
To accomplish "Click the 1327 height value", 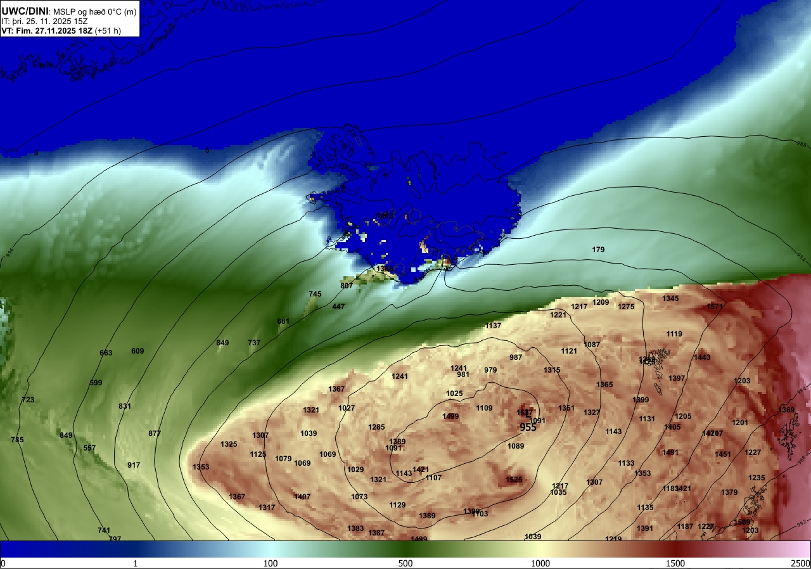I will tap(592, 412).
